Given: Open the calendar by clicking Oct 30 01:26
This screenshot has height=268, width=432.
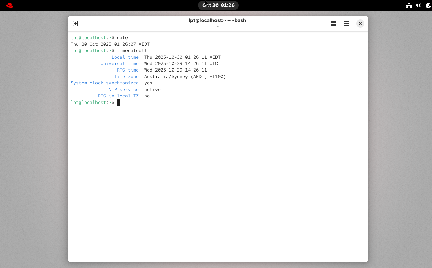Looking at the screenshot, I should point(218,5).
